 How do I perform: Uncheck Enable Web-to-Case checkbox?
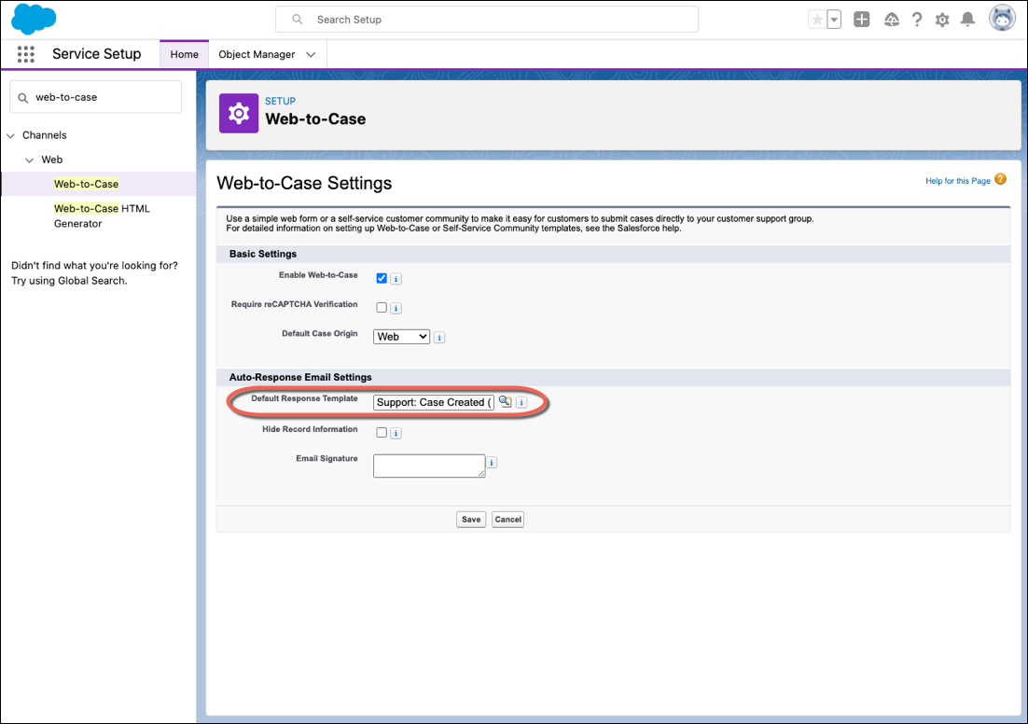click(x=382, y=278)
